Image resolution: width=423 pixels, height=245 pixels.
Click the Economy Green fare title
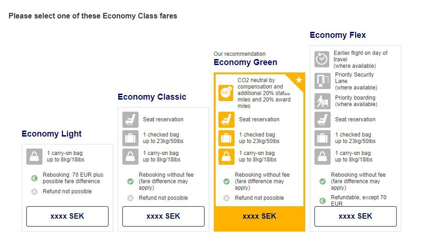tap(245, 62)
